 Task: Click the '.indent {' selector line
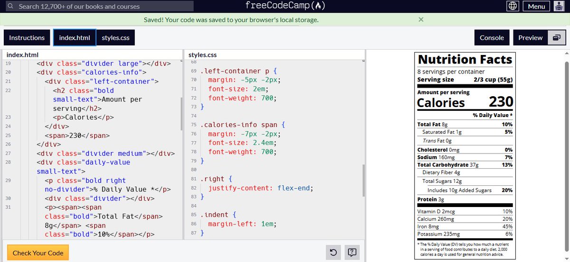point(218,215)
